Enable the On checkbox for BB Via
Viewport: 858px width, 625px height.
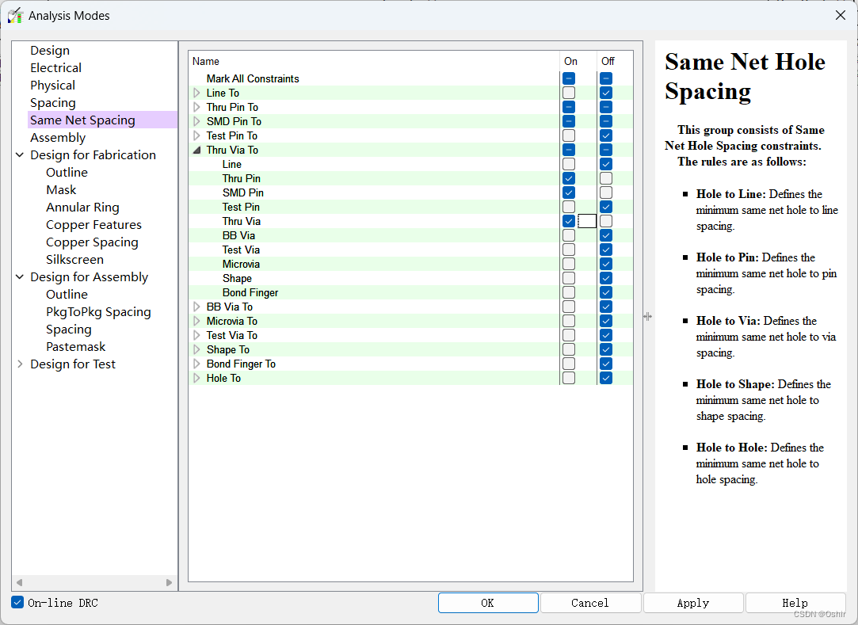coord(569,235)
